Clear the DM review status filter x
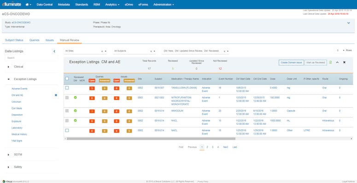 (x=224, y=51)
